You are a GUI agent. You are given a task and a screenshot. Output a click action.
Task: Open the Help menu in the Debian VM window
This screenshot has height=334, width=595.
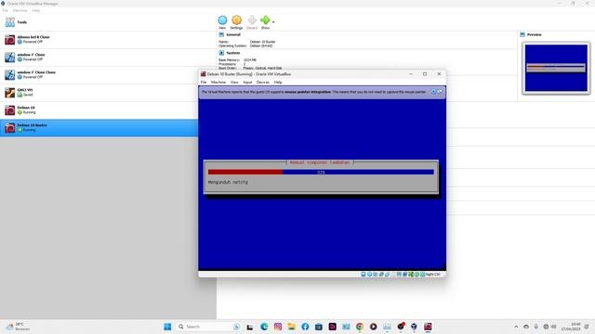tap(278, 83)
